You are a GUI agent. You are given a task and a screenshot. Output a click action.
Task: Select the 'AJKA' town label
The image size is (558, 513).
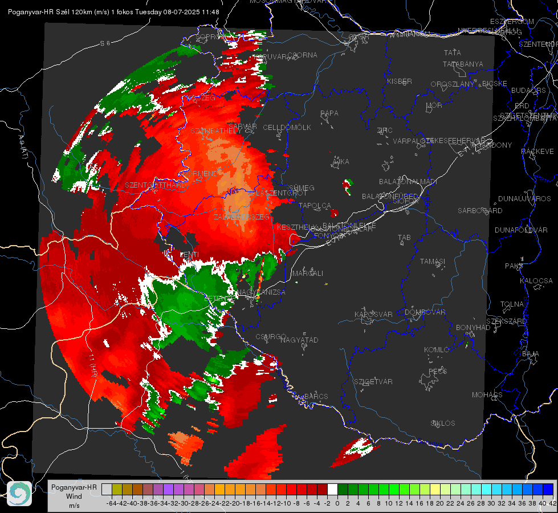(341, 162)
